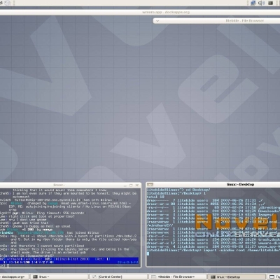Click the dark display tray icon

pyautogui.click(x=270, y=3)
